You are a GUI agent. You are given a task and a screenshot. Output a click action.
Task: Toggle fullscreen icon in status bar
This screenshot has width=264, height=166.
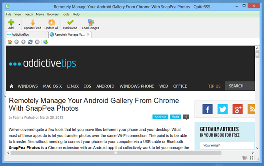(x=251, y=158)
